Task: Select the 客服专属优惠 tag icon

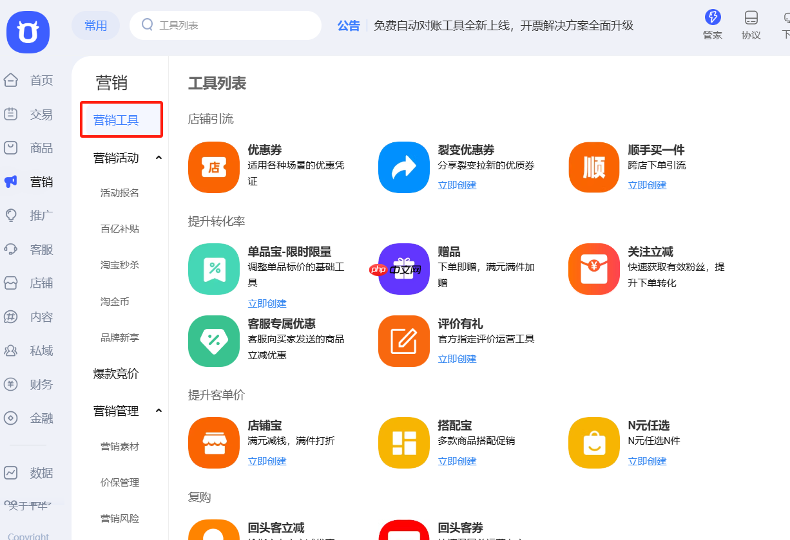Action: click(213, 341)
